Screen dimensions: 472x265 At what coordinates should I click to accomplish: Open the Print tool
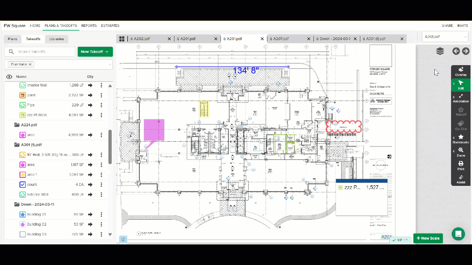[461, 166]
